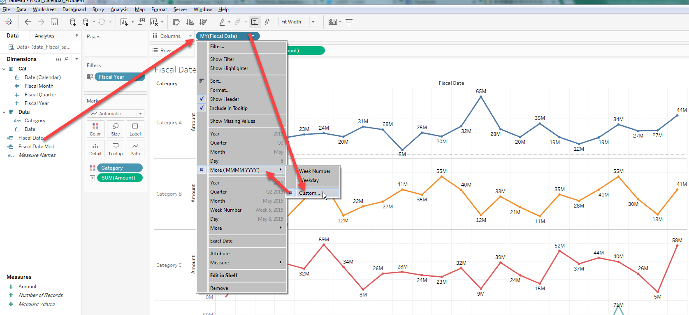Swap rows and columns icon
Screen dimensions: 689x315
[176, 22]
